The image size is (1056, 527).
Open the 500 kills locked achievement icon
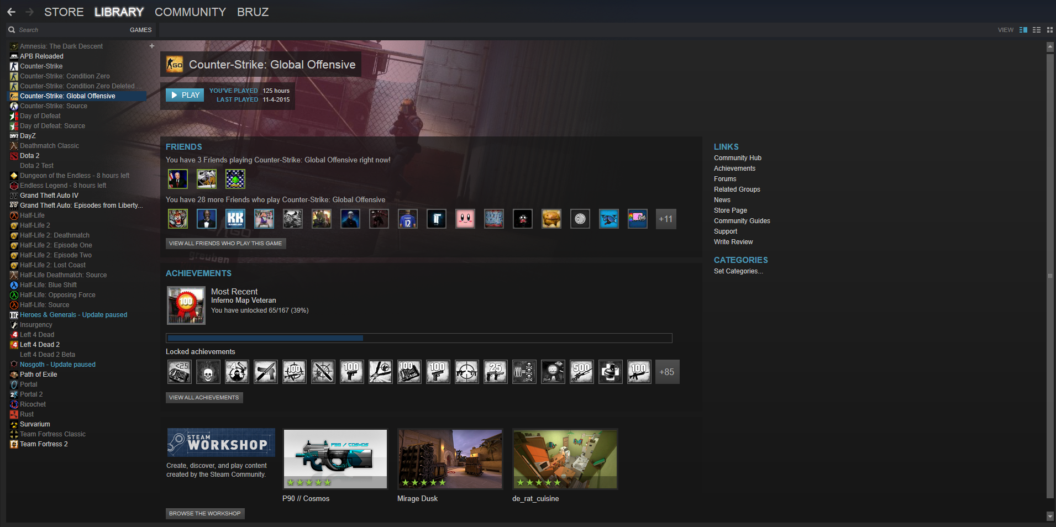582,372
